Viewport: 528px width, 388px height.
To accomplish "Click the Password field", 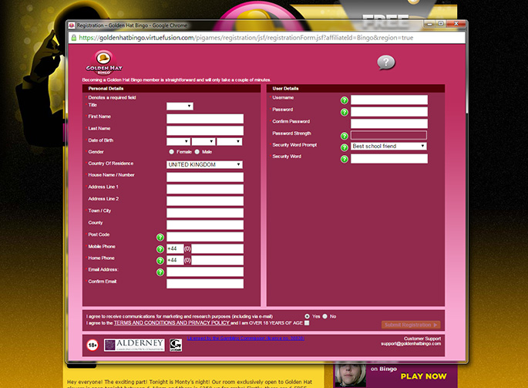I will pyautogui.click(x=389, y=112).
